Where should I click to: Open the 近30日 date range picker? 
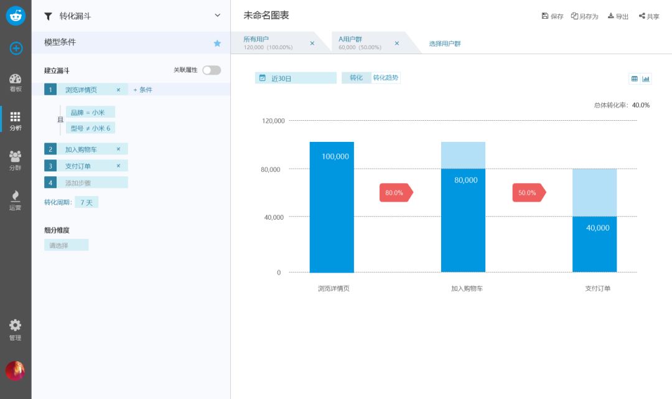point(296,78)
